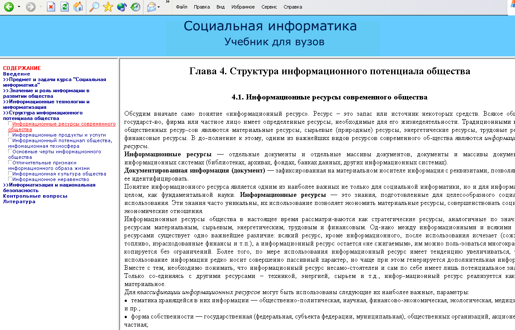Open Значение и роль информации link
The image size is (515, 330).
pos(46,93)
